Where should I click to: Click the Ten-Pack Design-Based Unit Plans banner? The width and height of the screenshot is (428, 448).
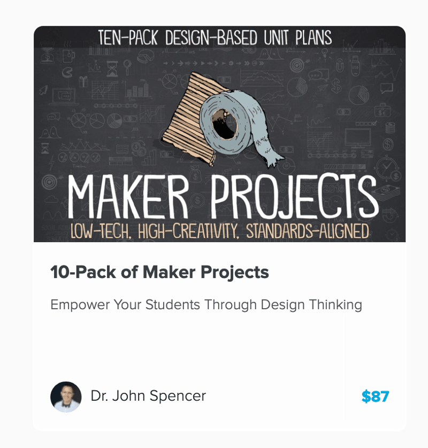[215, 38]
